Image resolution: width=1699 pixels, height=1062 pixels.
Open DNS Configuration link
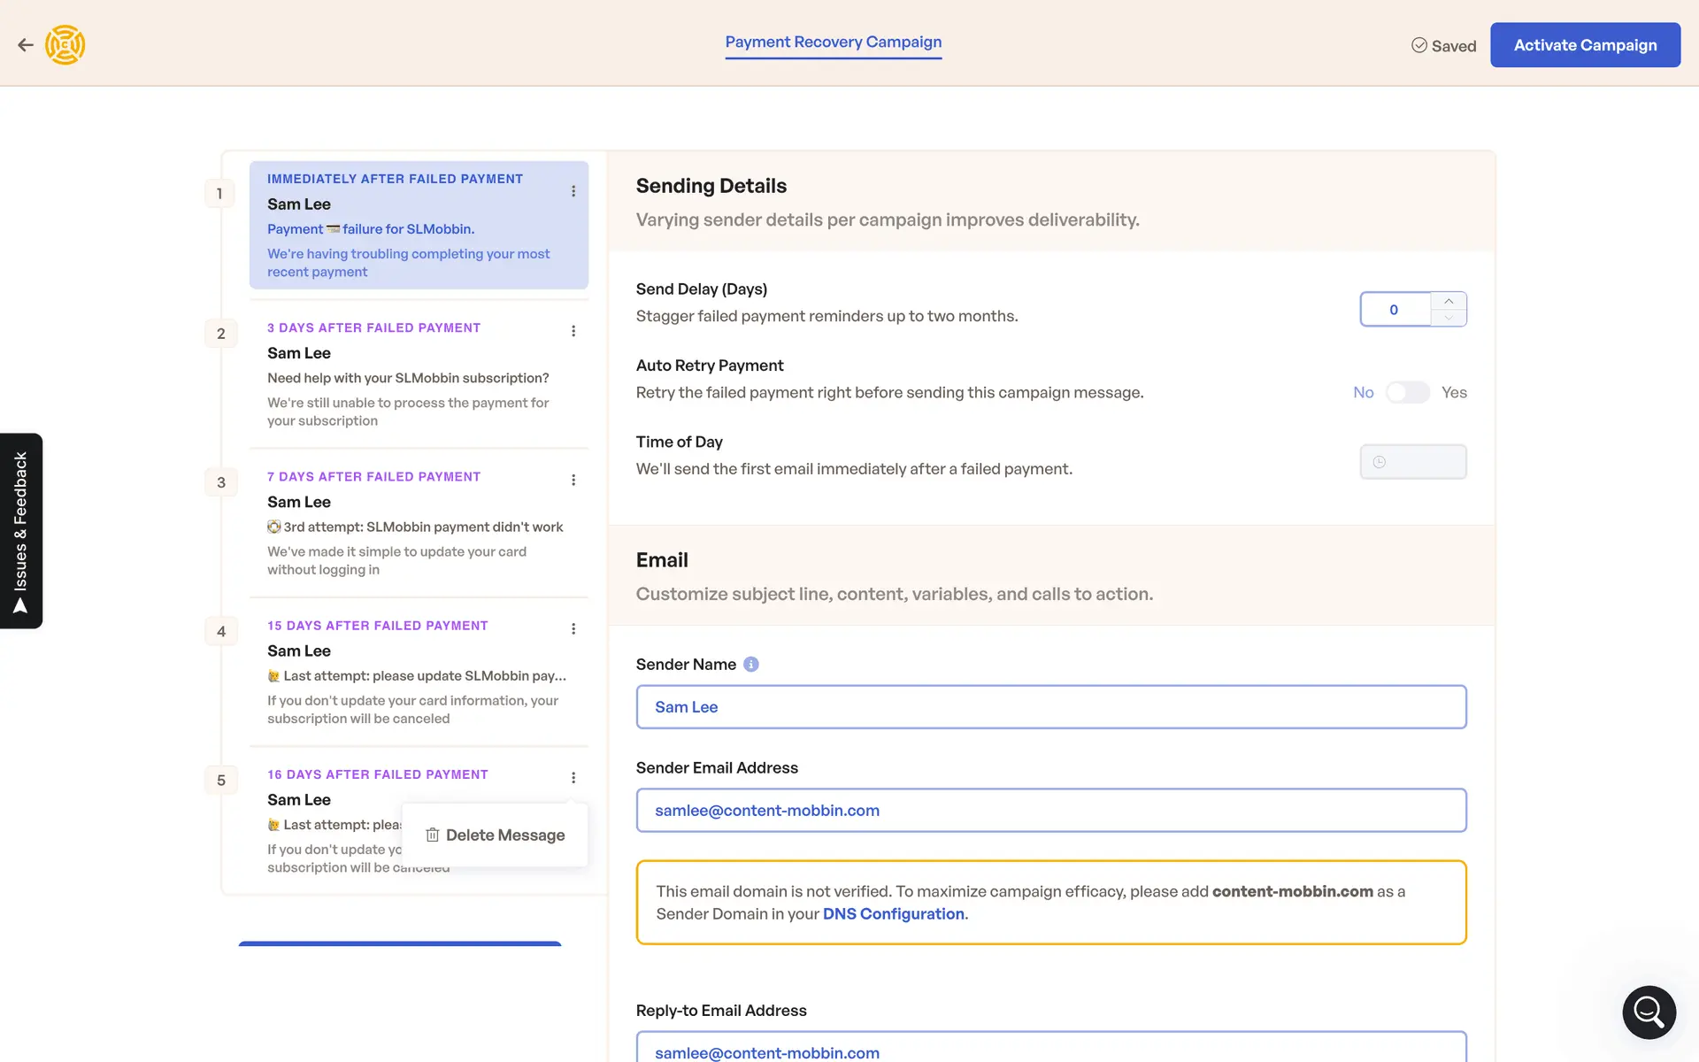893,914
